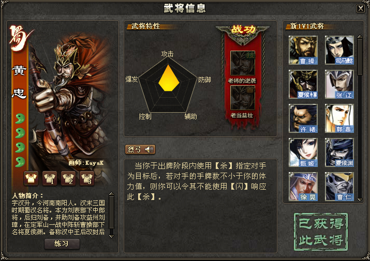Choose the 夏侯惇 general portrait
The width and height of the screenshot is (370, 261).
303,84
